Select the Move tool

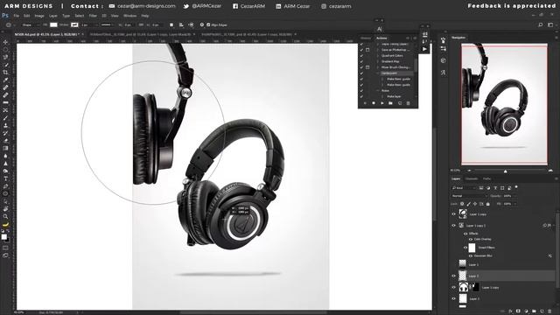pyautogui.click(x=5, y=43)
